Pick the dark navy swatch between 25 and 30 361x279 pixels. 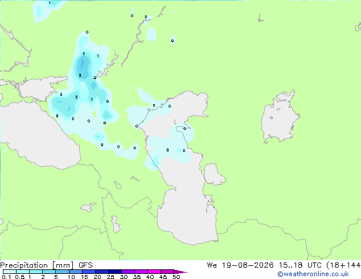pos(114,272)
